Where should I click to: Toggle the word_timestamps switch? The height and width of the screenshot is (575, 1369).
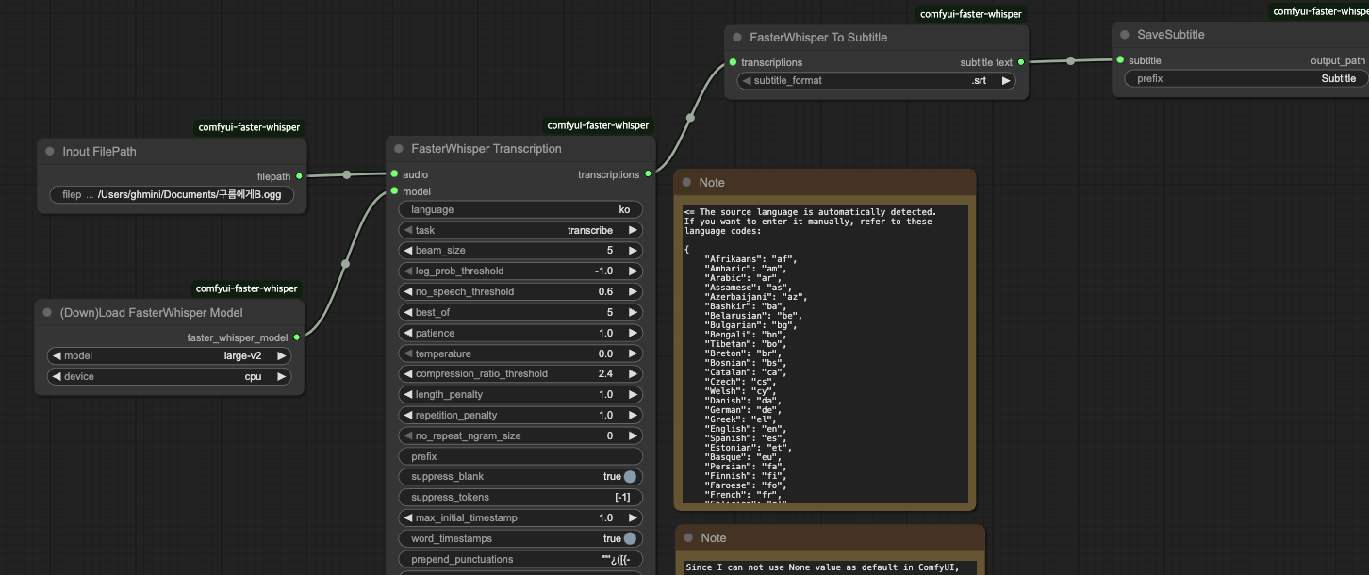[630, 539]
